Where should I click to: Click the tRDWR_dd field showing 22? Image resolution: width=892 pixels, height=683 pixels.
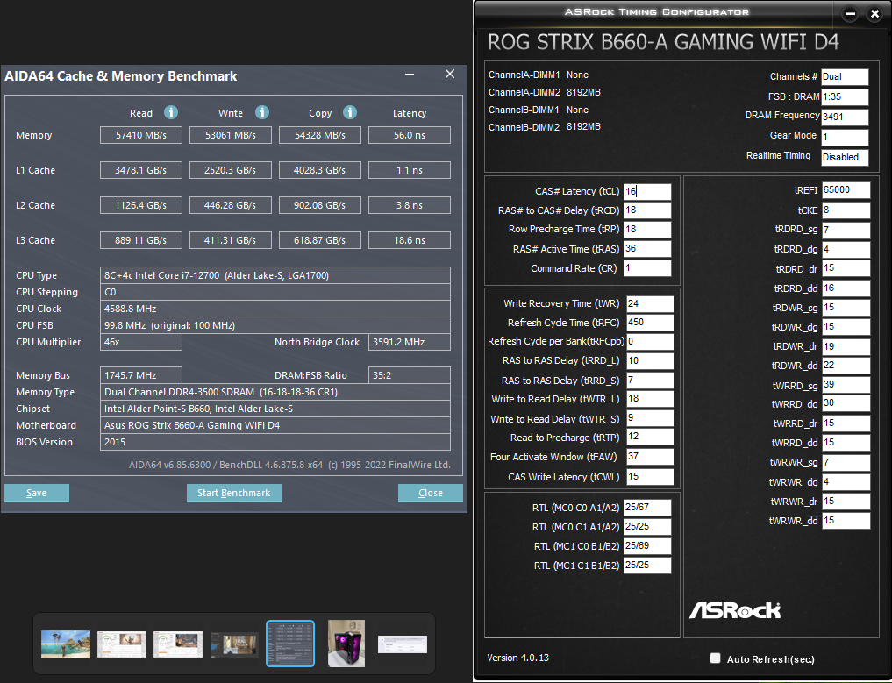click(x=846, y=366)
